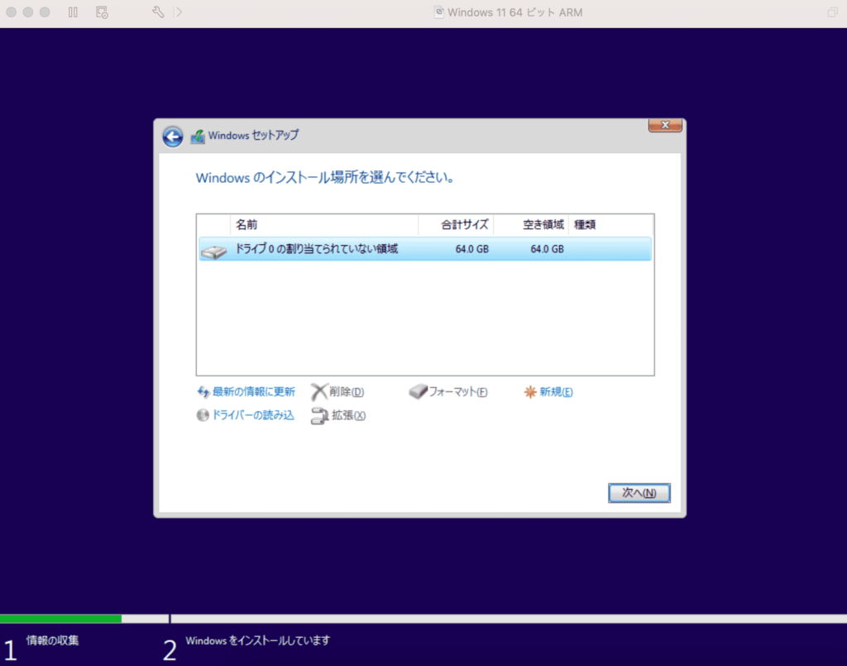Click the 次へ(N) button
Viewport: 847px width, 666px height.
pos(639,492)
